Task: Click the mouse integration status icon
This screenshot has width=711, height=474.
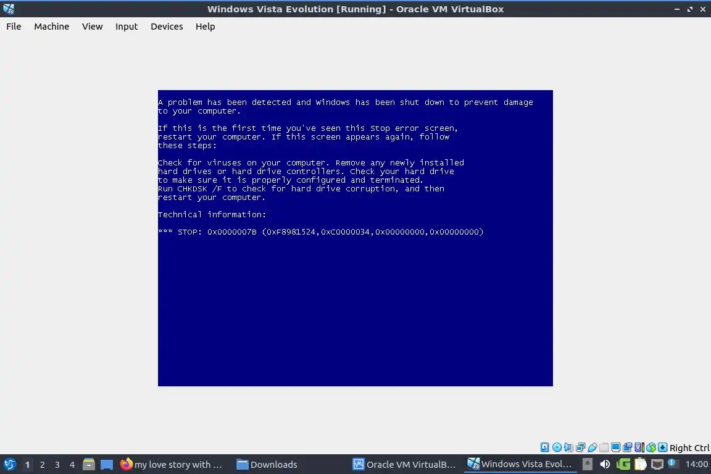Action: (651, 447)
